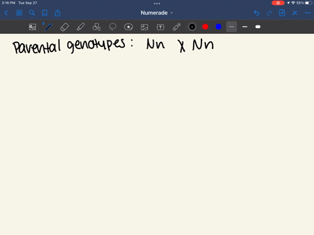Select the Pen tool
This screenshot has height=235, width=314.
48,27
